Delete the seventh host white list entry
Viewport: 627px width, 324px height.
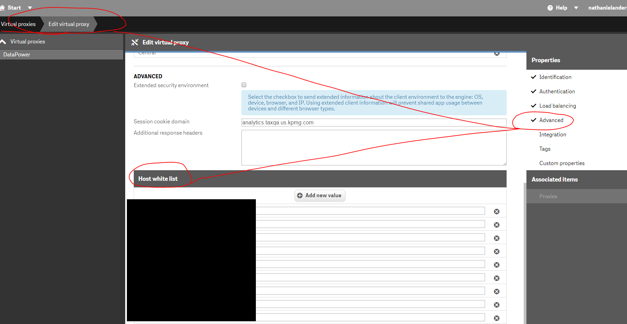(497, 292)
